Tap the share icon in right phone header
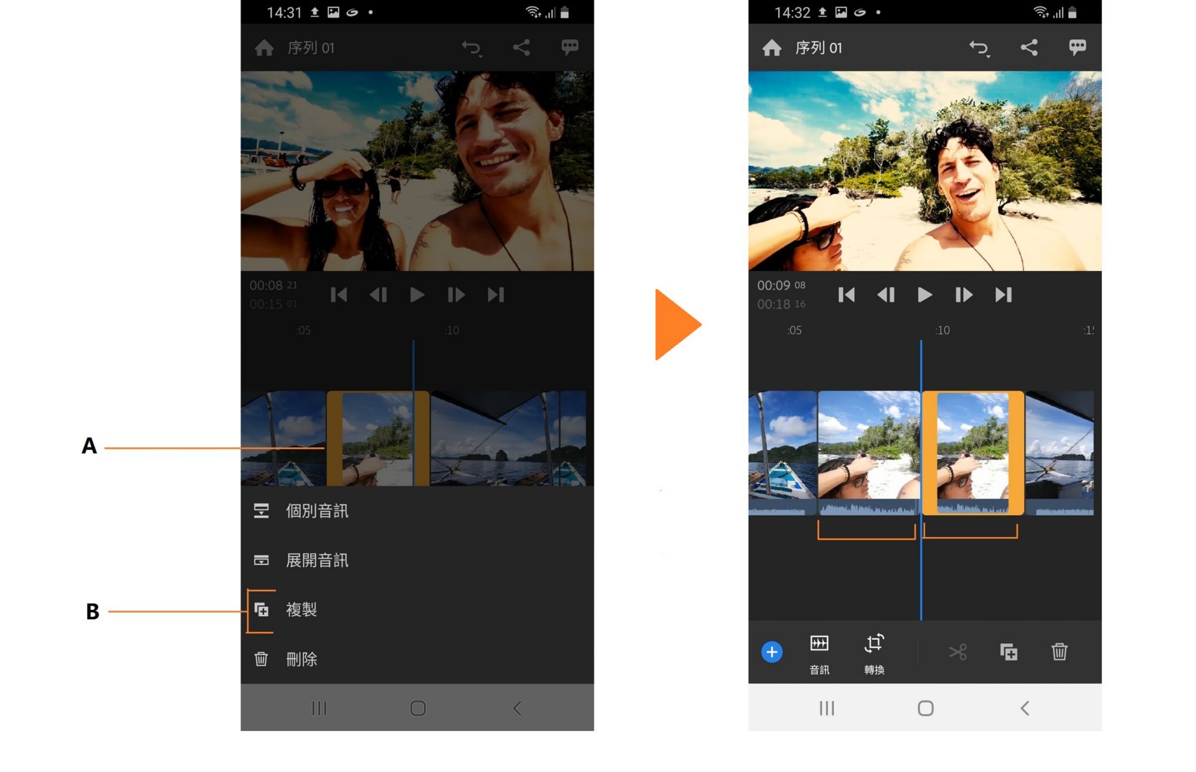 (x=1028, y=48)
